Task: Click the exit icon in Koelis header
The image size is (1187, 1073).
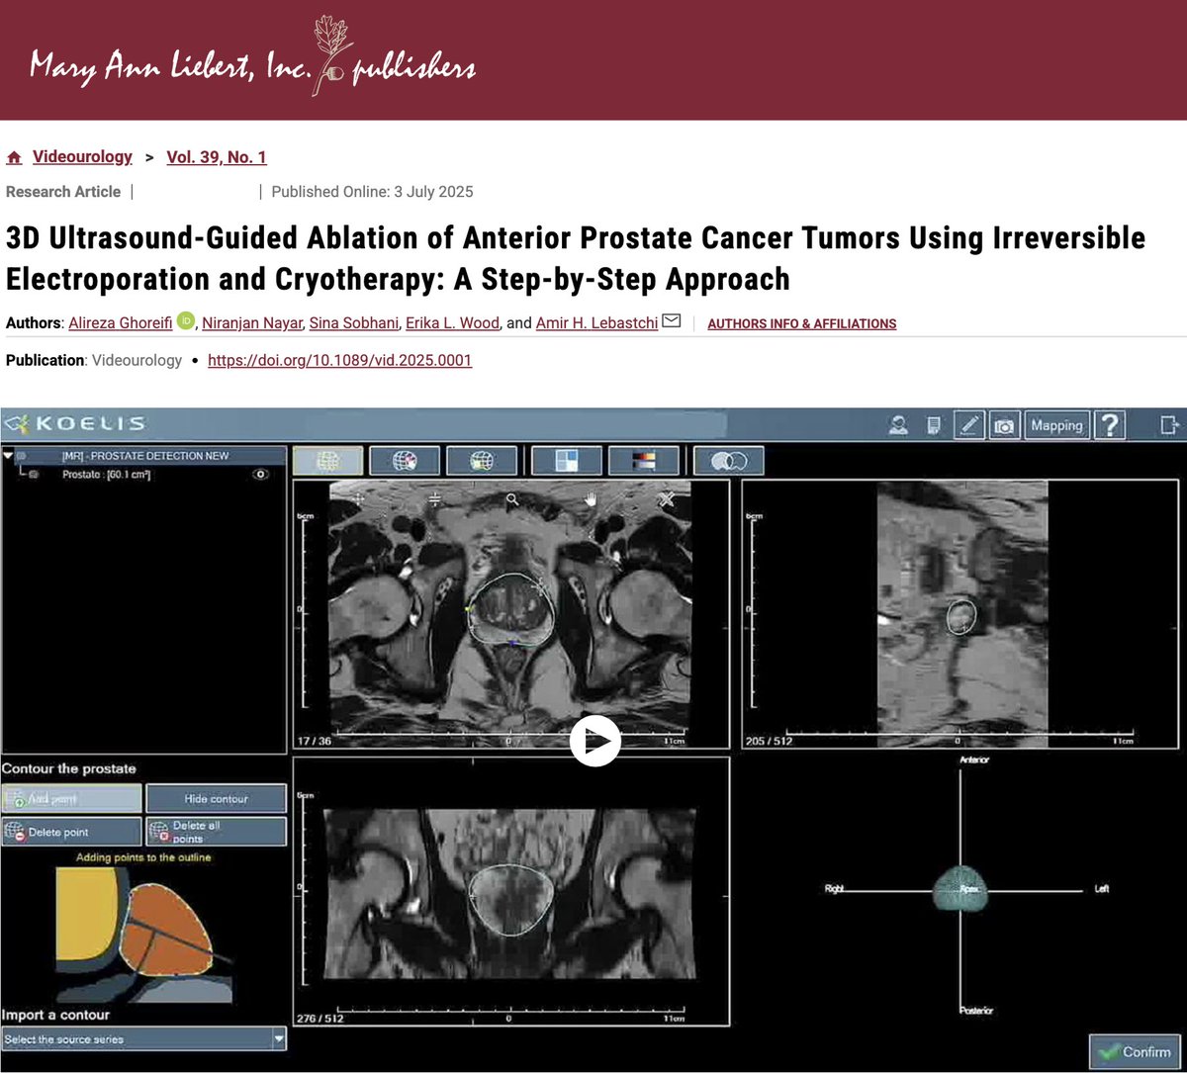Action: pos(1169,425)
